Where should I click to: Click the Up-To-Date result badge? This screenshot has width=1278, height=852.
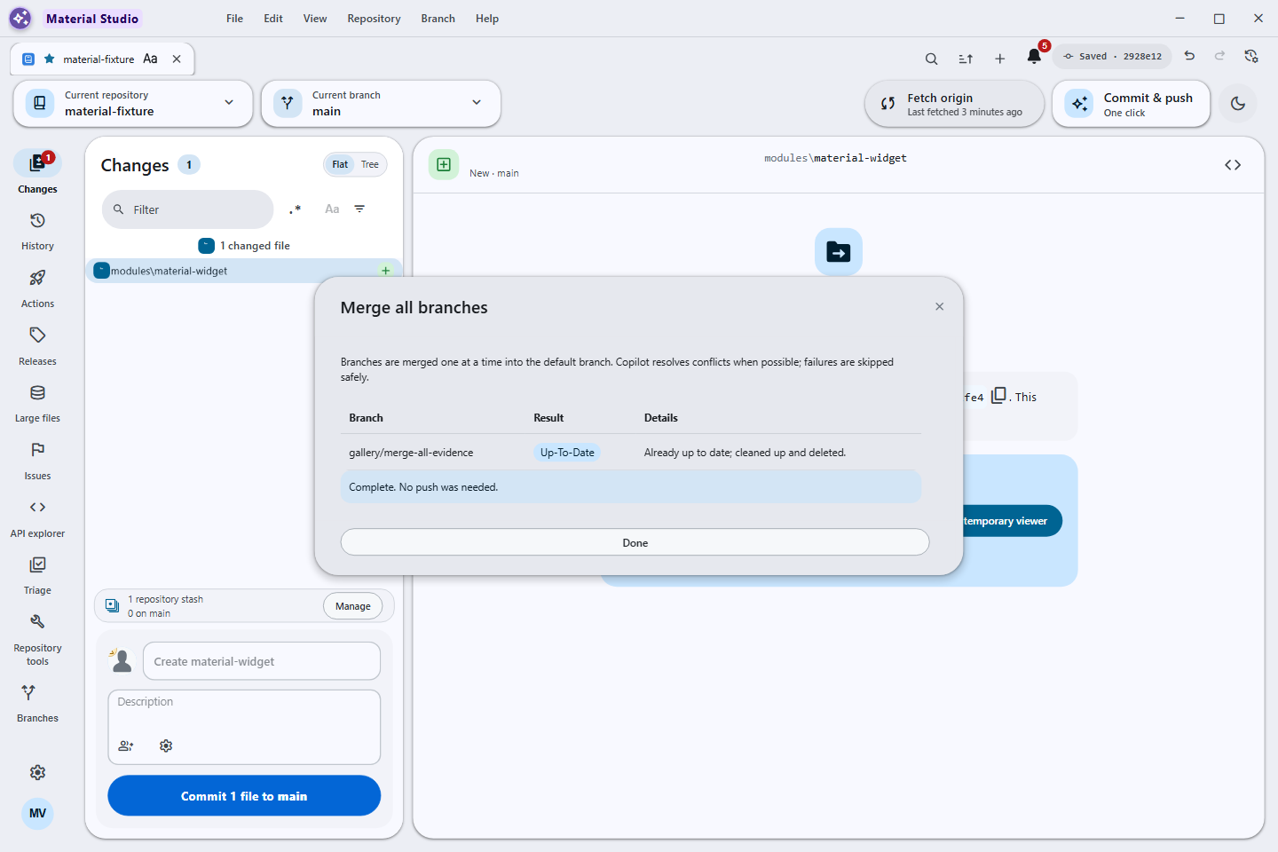(x=567, y=453)
